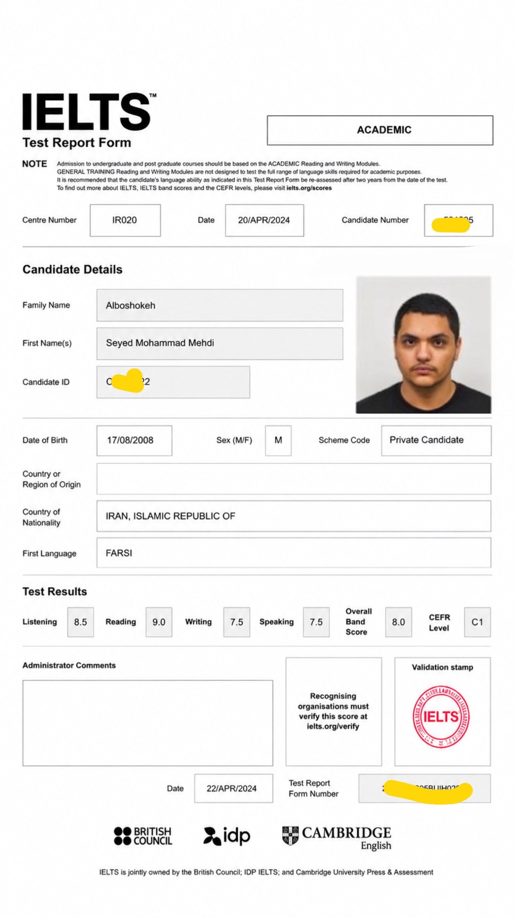
Task: Click the Listening score 8.5
Action: (x=81, y=622)
